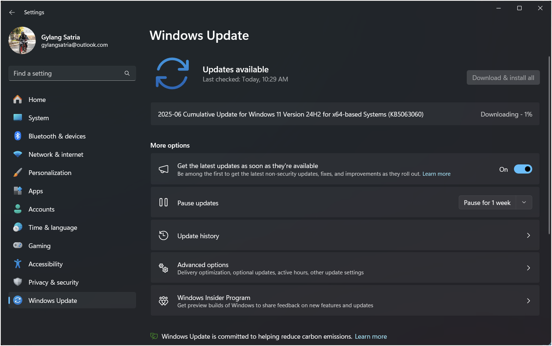Click the Gylang Satria account name
This screenshot has height=346, width=552.
[60, 37]
